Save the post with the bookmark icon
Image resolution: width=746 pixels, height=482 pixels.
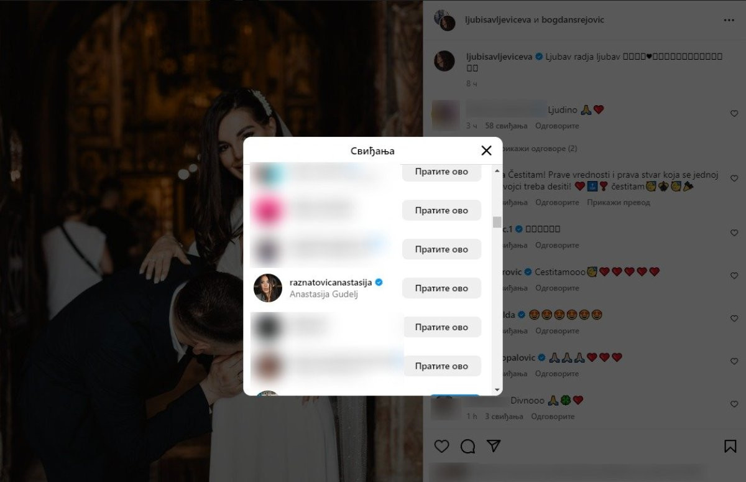click(x=730, y=446)
